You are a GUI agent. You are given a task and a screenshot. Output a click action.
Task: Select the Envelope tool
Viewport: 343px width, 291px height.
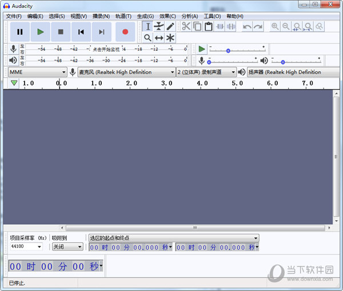tap(159, 26)
